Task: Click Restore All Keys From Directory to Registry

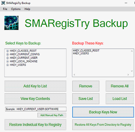Action: (103, 125)
